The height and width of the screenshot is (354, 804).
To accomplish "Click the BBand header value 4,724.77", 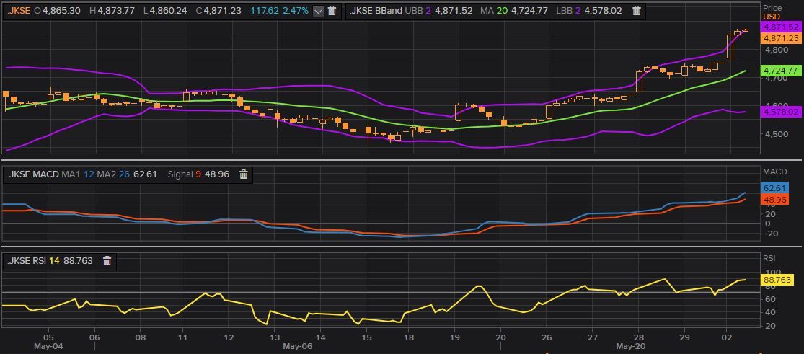I will (x=530, y=10).
